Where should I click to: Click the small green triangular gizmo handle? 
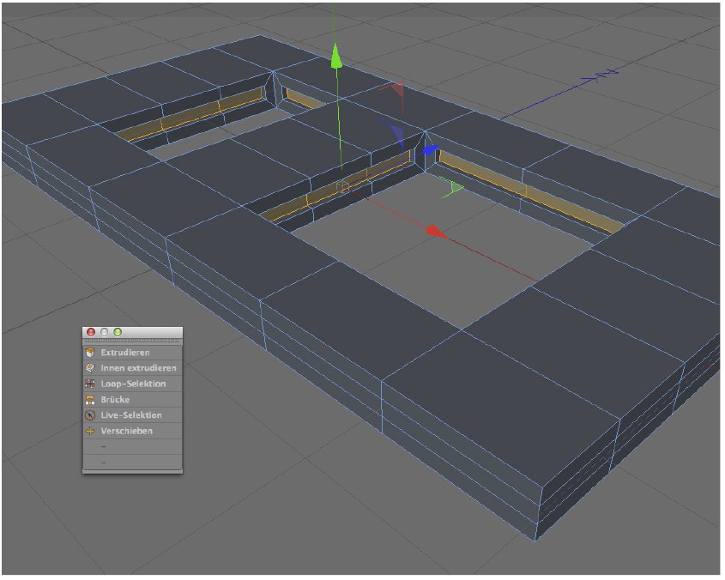point(454,188)
